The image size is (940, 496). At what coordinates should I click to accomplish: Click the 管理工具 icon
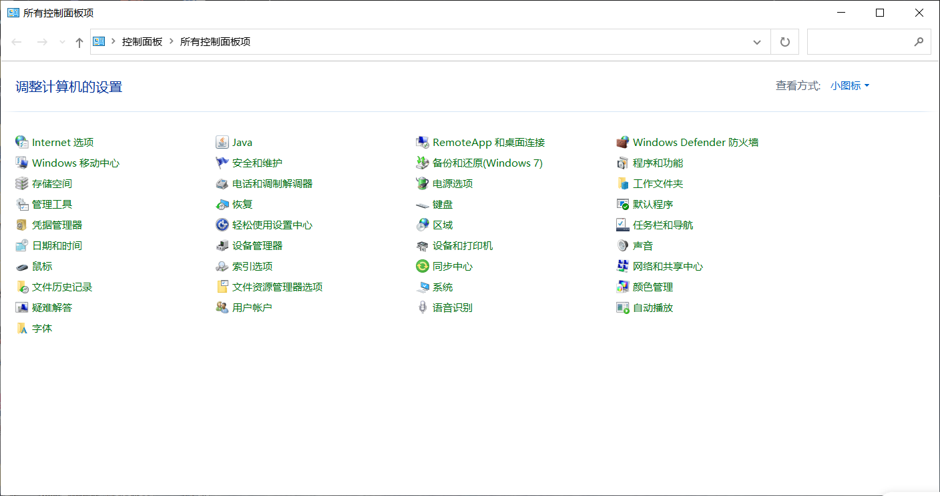pyautogui.click(x=21, y=204)
